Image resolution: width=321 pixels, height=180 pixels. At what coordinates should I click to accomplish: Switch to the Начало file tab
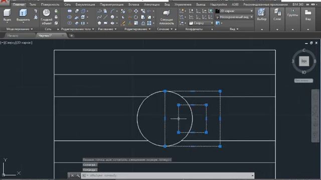coord(13,35)
